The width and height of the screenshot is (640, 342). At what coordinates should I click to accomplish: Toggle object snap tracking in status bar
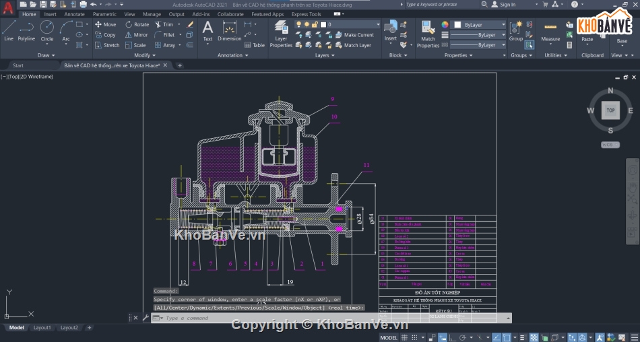[497, 337]
